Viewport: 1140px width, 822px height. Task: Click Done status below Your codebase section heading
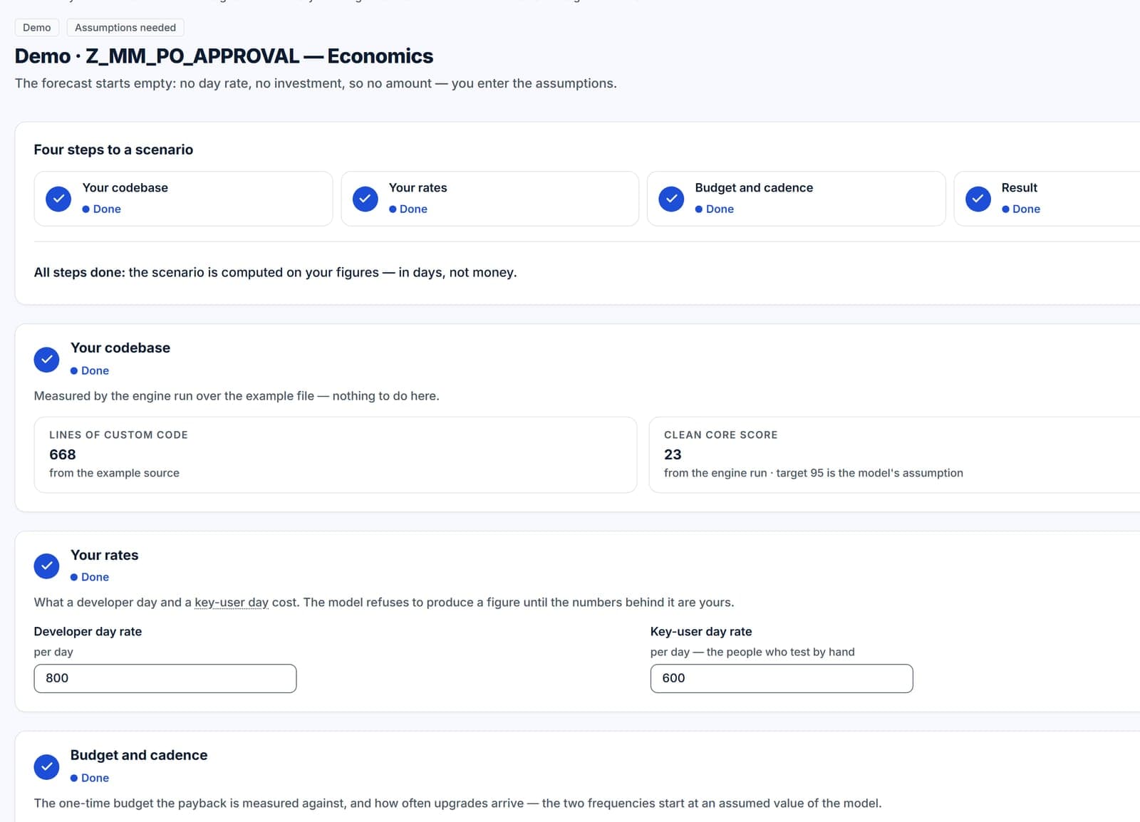(90, 370)
